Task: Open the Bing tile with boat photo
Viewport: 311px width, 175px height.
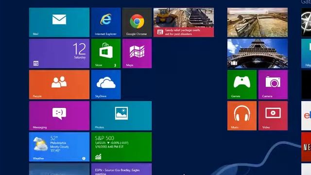Action: tap(258, 22)
